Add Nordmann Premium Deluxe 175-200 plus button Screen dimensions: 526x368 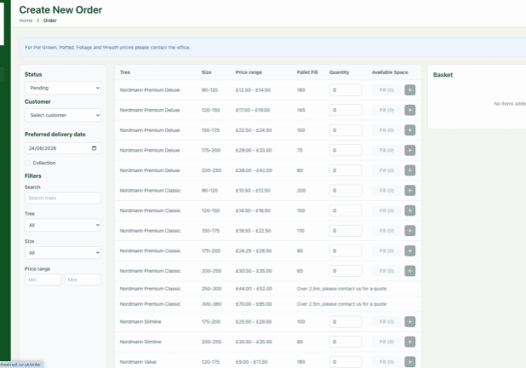point(409,150)
